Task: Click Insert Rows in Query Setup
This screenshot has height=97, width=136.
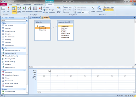Action: pos(67,7)
